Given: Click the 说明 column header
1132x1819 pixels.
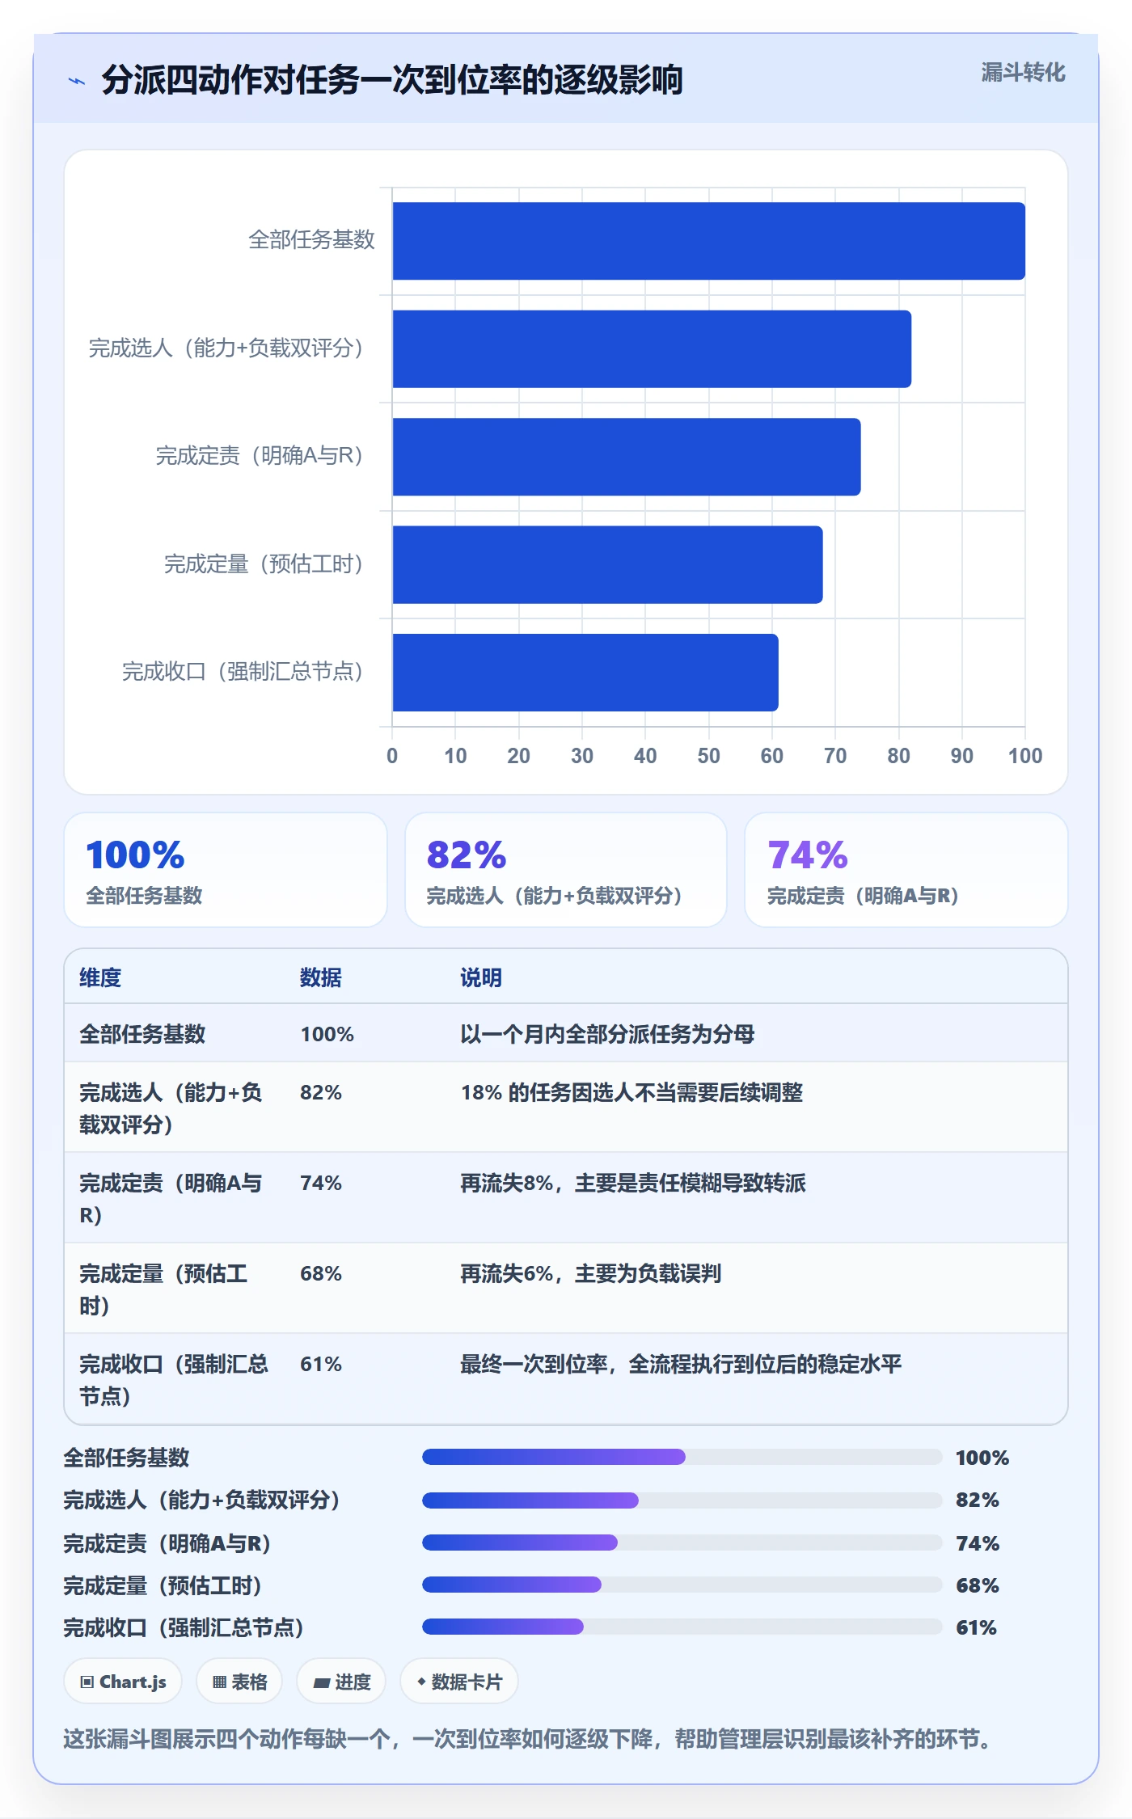Looking at the screenshot, I should click(481, 977).
